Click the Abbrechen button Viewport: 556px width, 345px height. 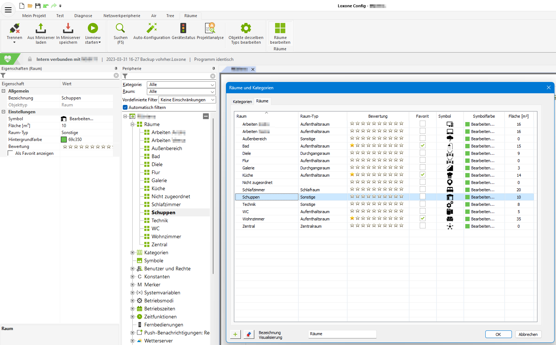528,334
